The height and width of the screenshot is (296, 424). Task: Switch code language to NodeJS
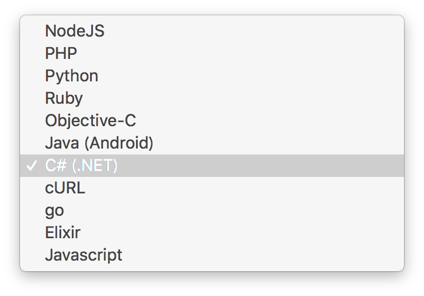[x=212, y=31]
